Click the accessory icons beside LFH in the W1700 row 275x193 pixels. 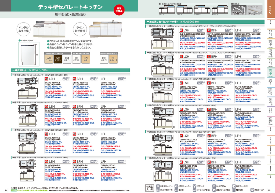point(256,83)
